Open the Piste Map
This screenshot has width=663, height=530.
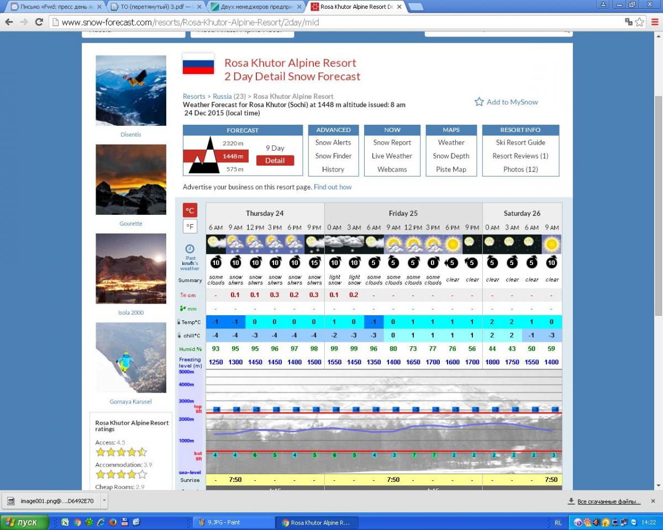451,169
